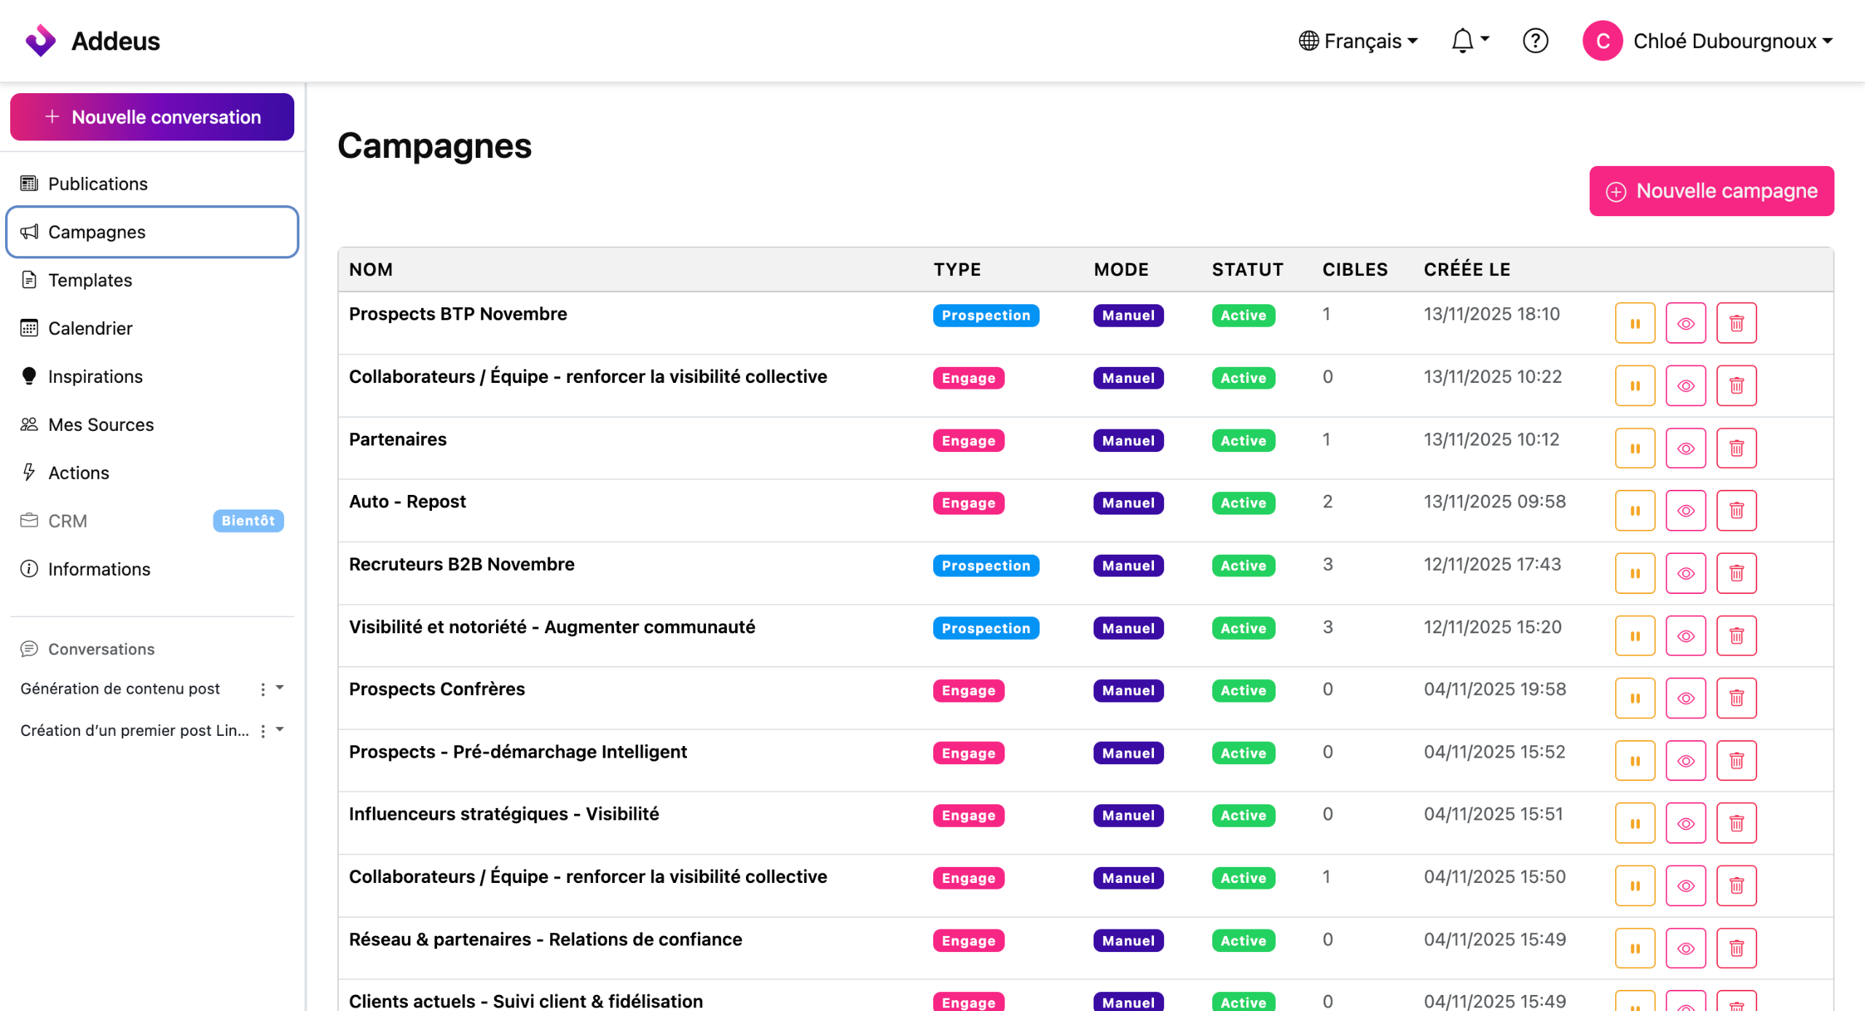Pause the Auto - Repost campaign
Image resolution: width=1865 pixels, height=1011 pixels.
click(x=1634, y=511)
